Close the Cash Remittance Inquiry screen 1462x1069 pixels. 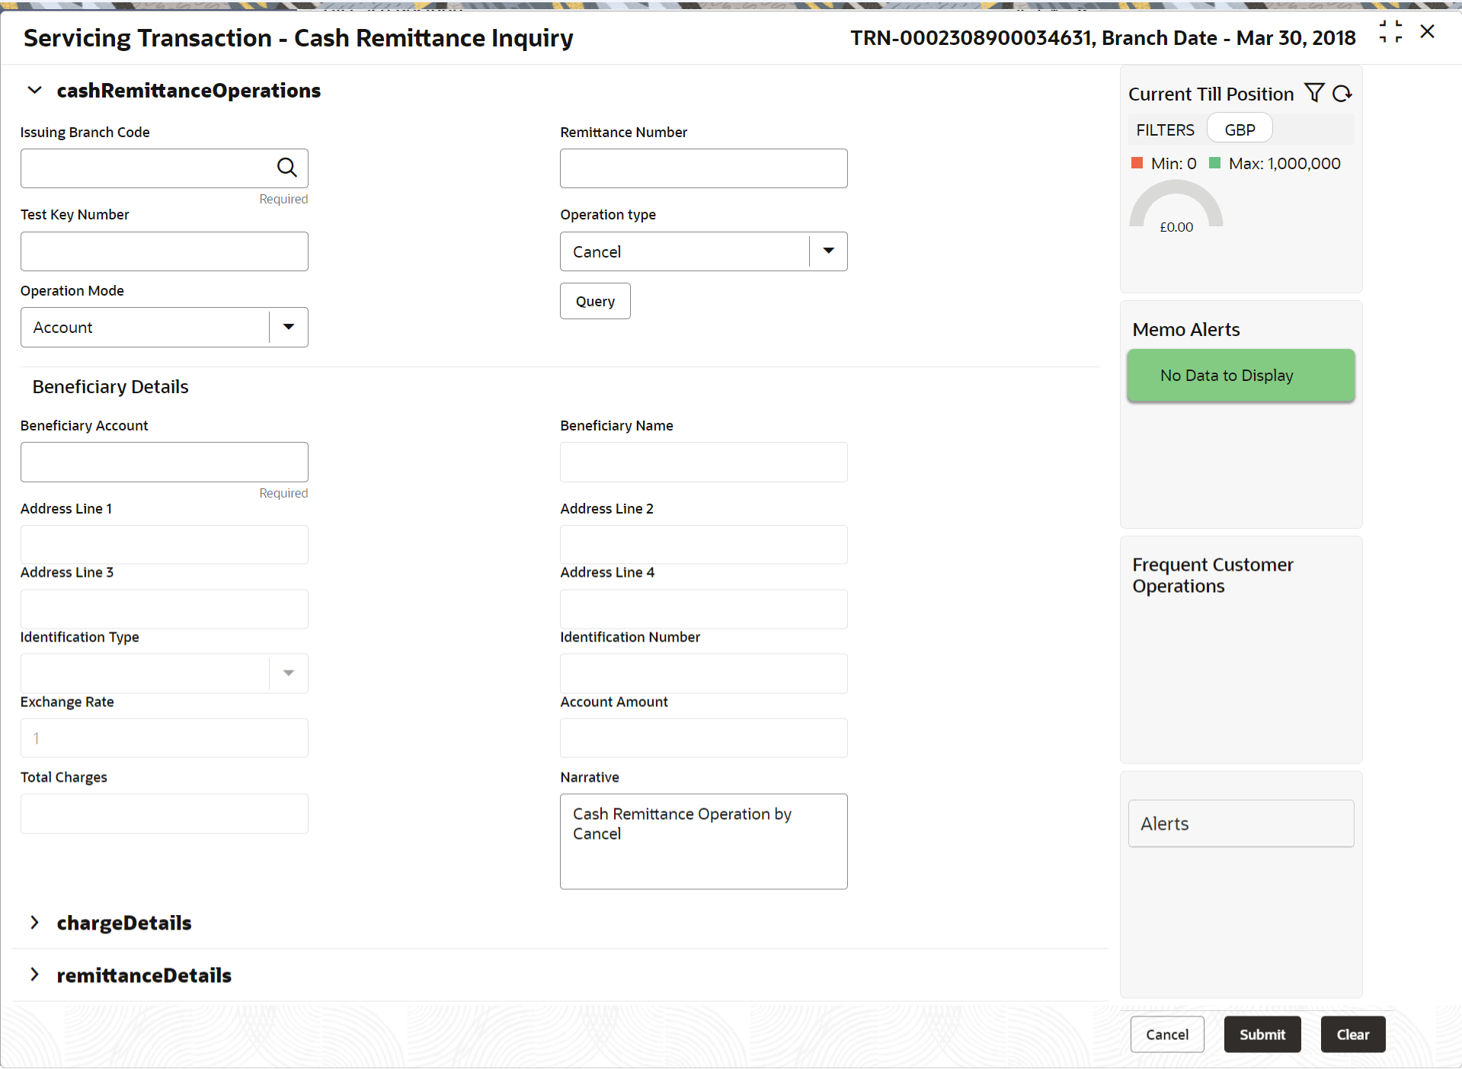(1428, 32)
